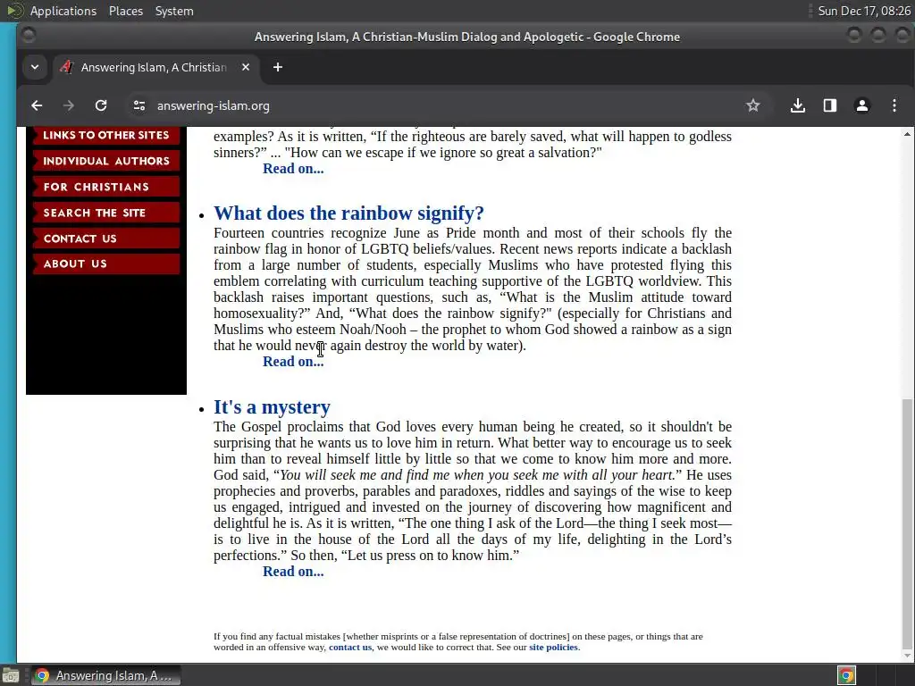Go back using the browser back arrow
Image resolution: width=915 pixels, height=686 pixels.
(x=37, y=105)
